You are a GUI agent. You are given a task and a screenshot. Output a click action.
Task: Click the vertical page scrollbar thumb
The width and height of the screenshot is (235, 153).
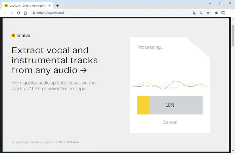click(233, 35)
